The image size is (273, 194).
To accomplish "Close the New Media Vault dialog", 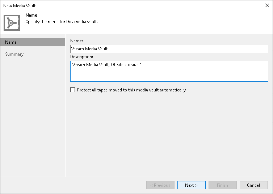I will (267, 5).
